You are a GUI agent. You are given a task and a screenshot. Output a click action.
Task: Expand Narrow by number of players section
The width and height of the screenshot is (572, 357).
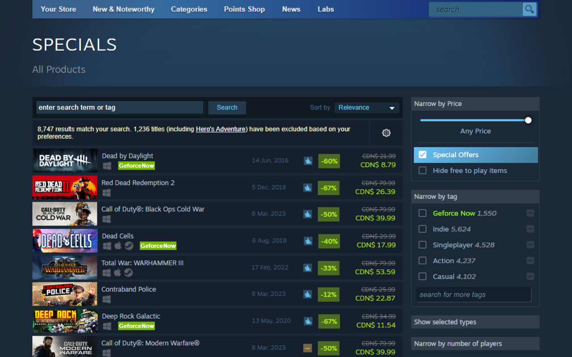click(x=475, y=344)
